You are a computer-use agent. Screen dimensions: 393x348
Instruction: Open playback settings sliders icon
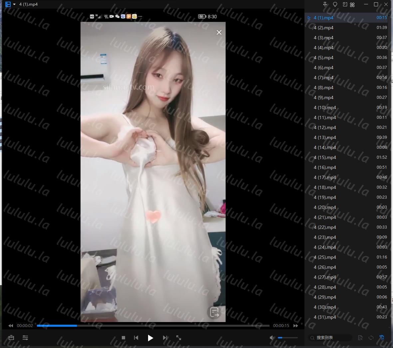(x=25, y=338)
